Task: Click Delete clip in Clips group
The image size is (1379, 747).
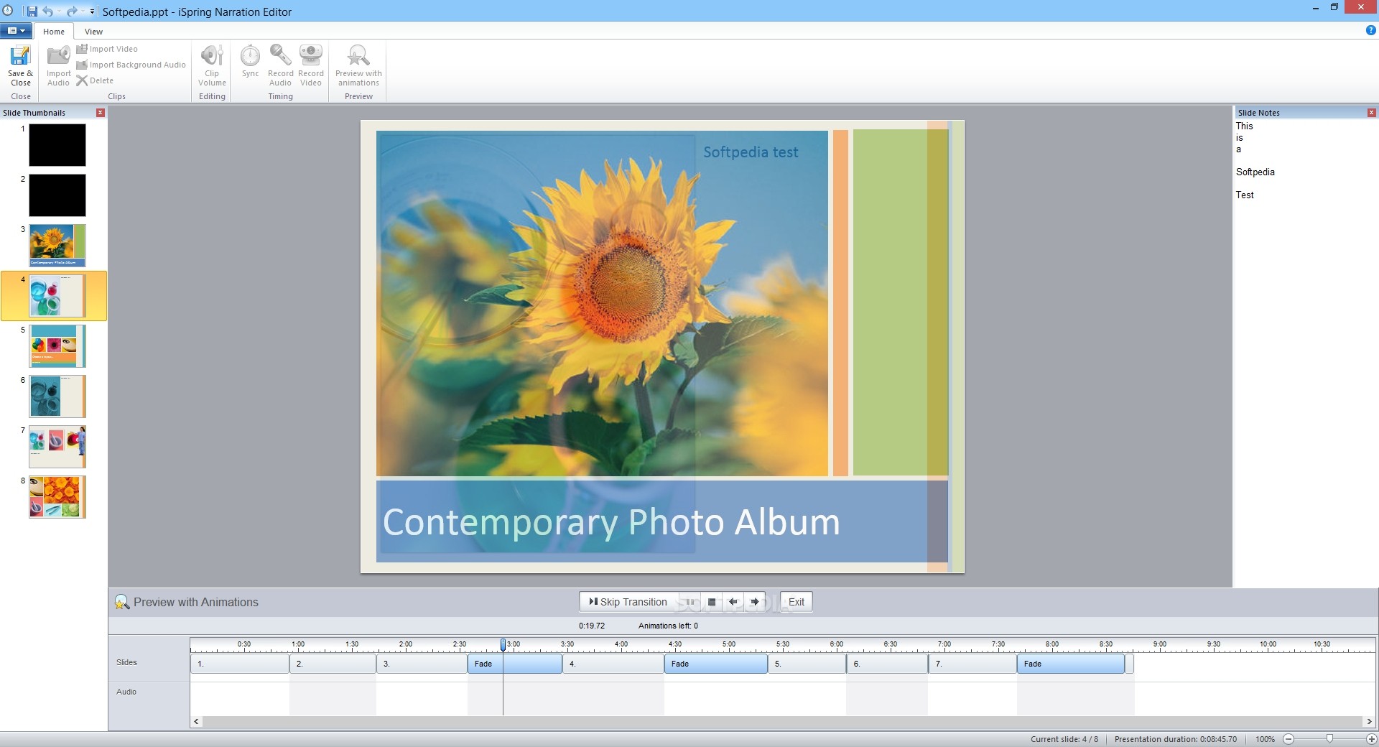Action: 95,80
